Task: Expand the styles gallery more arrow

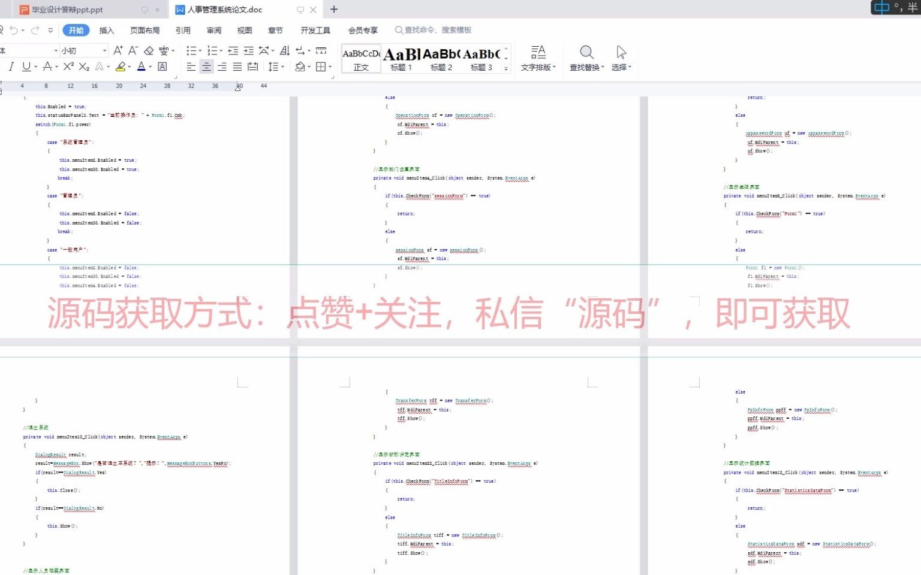Action: (x=506, y=68)
